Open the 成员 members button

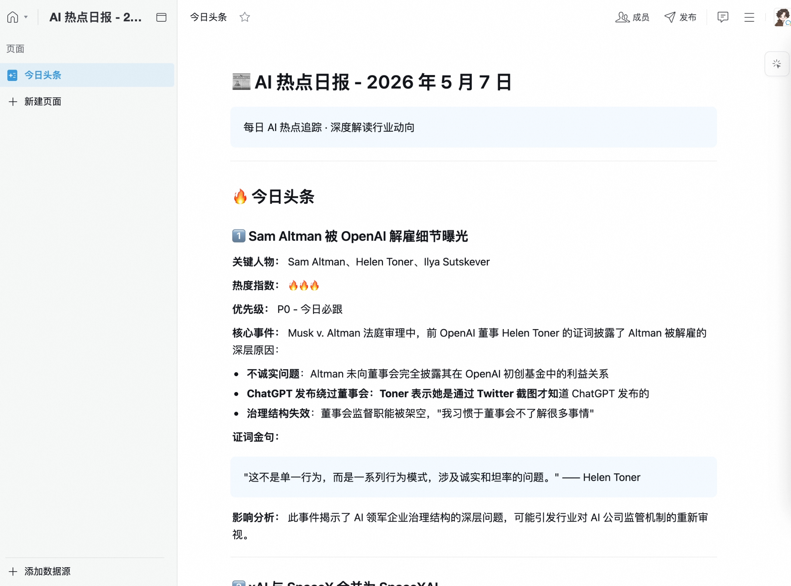(632, 17)
